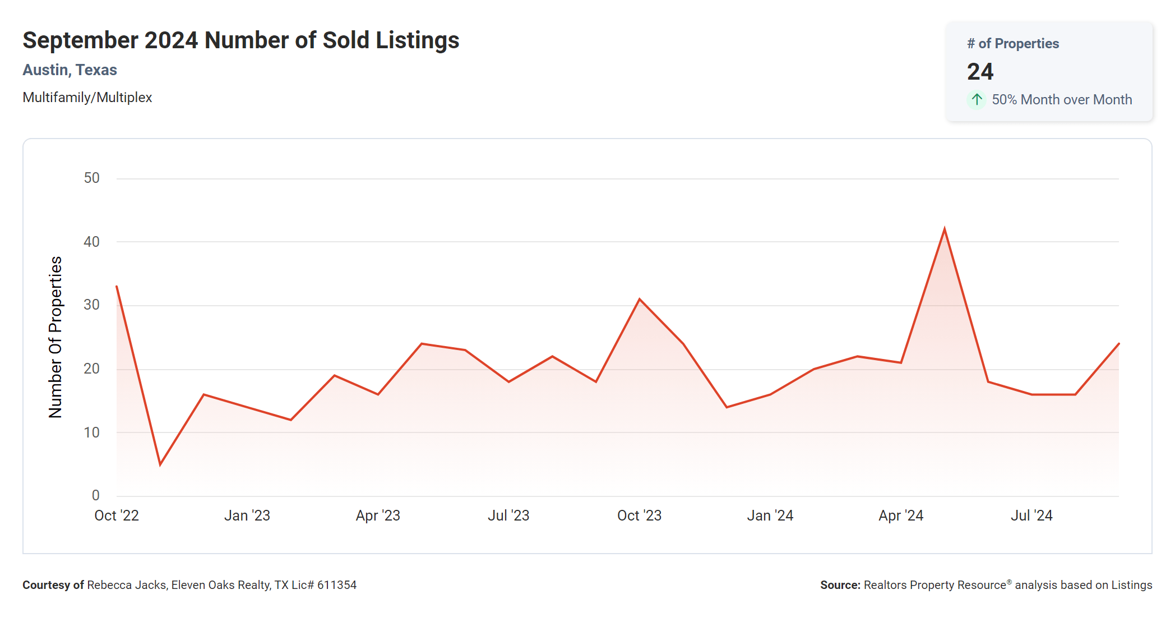
Task: Click the '50% Month over Month' text
Action: click(x=1062, y=100)
